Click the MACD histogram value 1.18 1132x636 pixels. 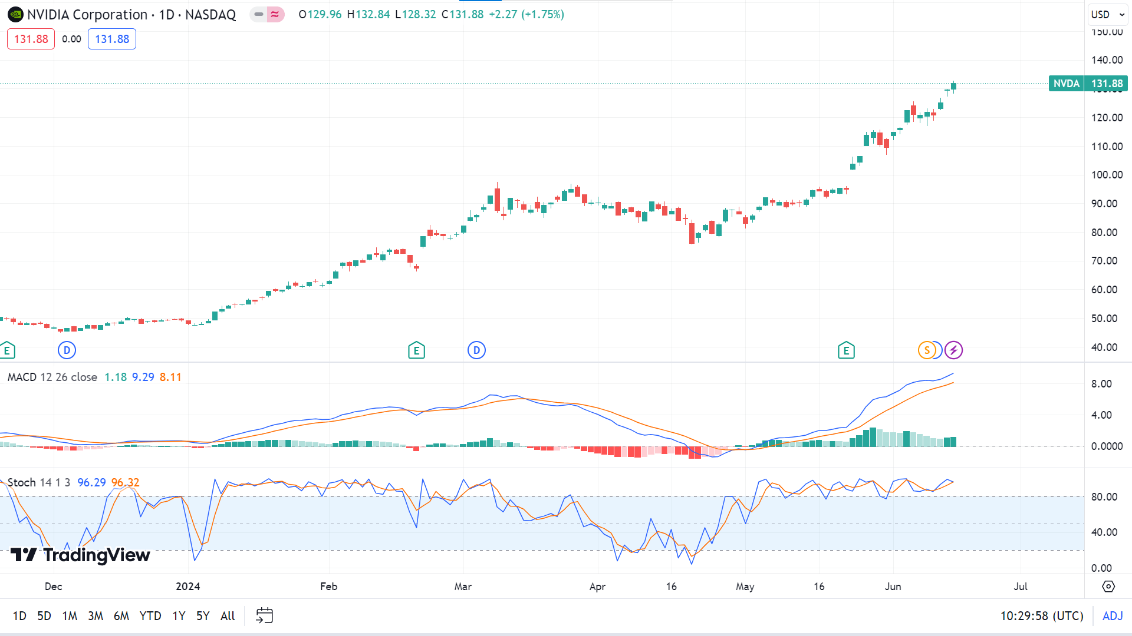coord(116,377)
